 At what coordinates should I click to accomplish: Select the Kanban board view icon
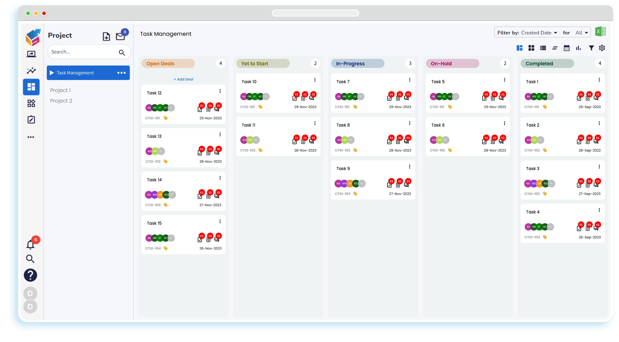(519, 48)
